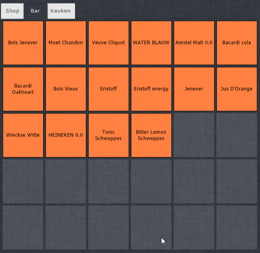Viewport: 260px width, 253px height.
Task: Switch to the Shop tab
Action: [12, 11]
